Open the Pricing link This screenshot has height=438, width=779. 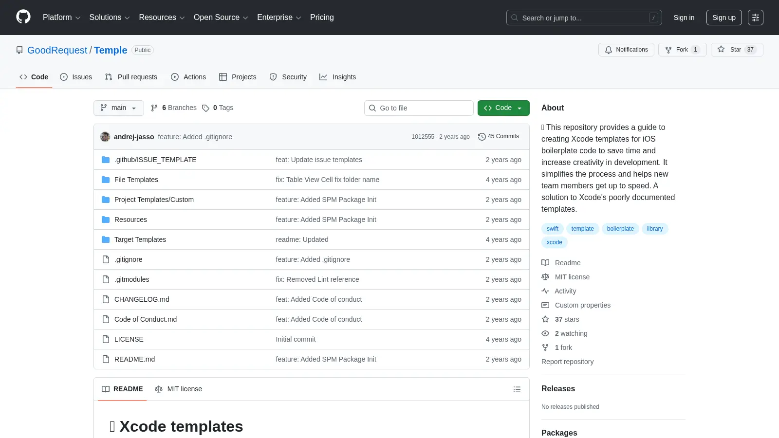[322, 18]
